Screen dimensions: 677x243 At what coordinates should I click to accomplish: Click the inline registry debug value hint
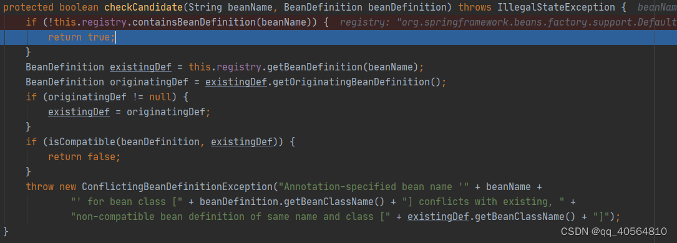click(x=508, y=22)
